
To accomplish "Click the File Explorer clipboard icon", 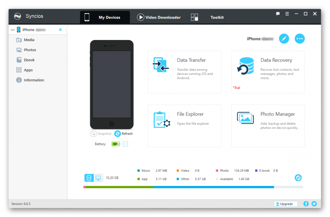I will (162, 119).
